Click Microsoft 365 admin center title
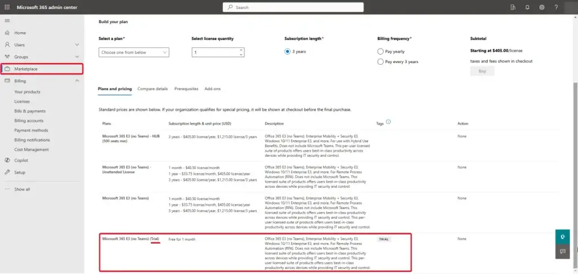This screenshot has width=578, height=274. (47, 7)
